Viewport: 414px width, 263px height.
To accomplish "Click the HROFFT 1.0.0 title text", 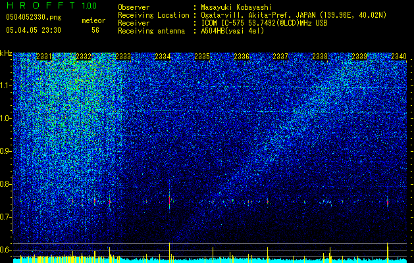I will [51, 5].
